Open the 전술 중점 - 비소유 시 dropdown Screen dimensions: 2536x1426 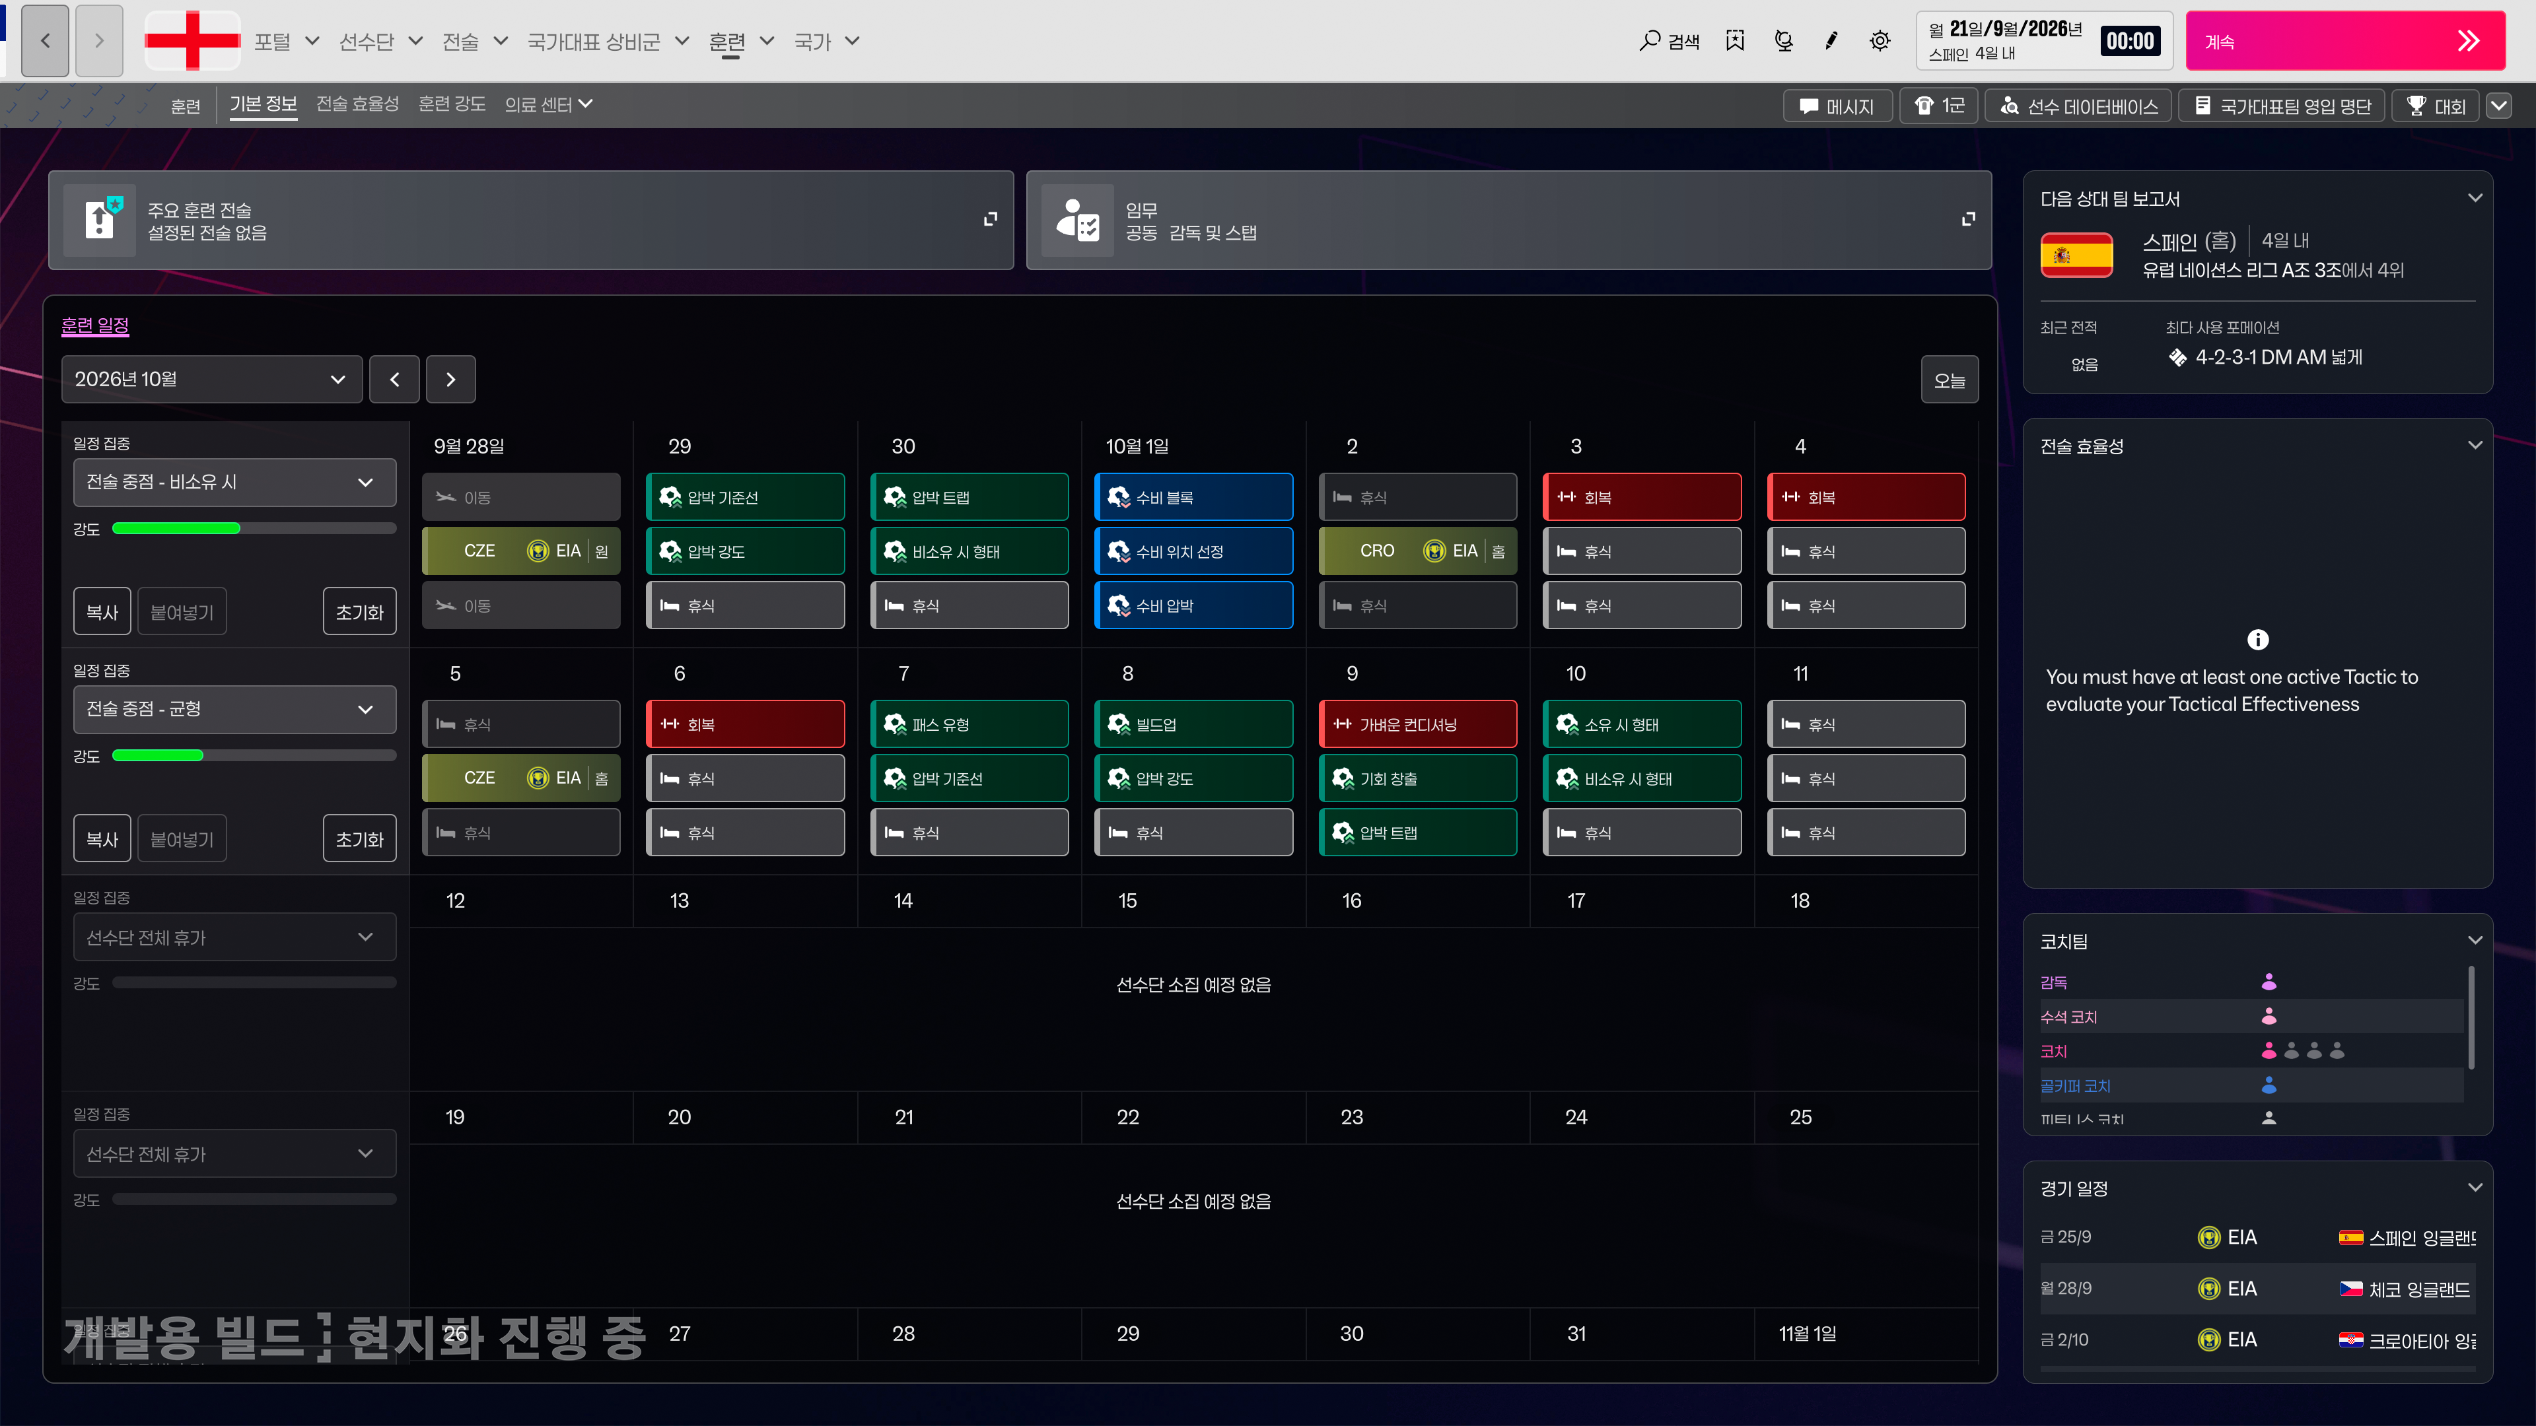[234, 482]
